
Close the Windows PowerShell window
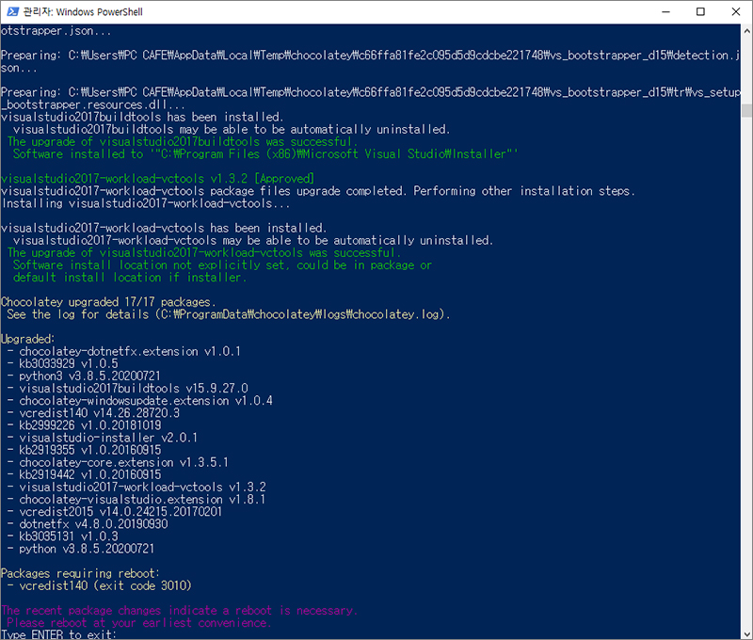point(735,11)
